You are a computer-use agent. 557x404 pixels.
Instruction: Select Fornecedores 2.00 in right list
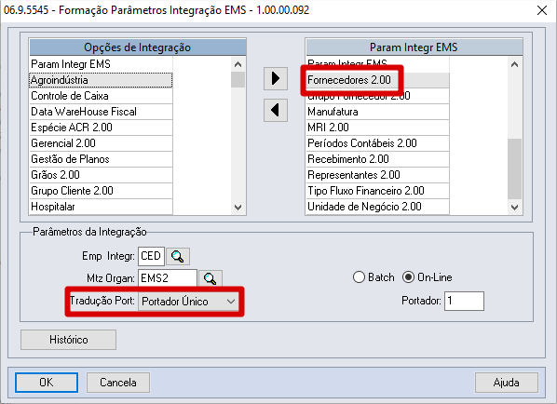[378, 80]
